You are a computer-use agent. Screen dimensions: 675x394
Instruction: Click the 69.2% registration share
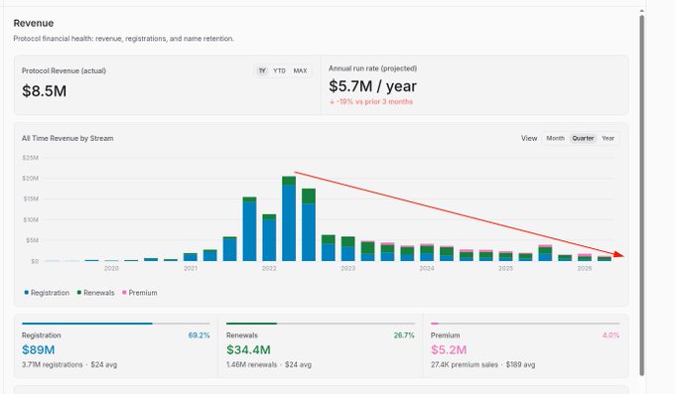(x=199, y=335)
